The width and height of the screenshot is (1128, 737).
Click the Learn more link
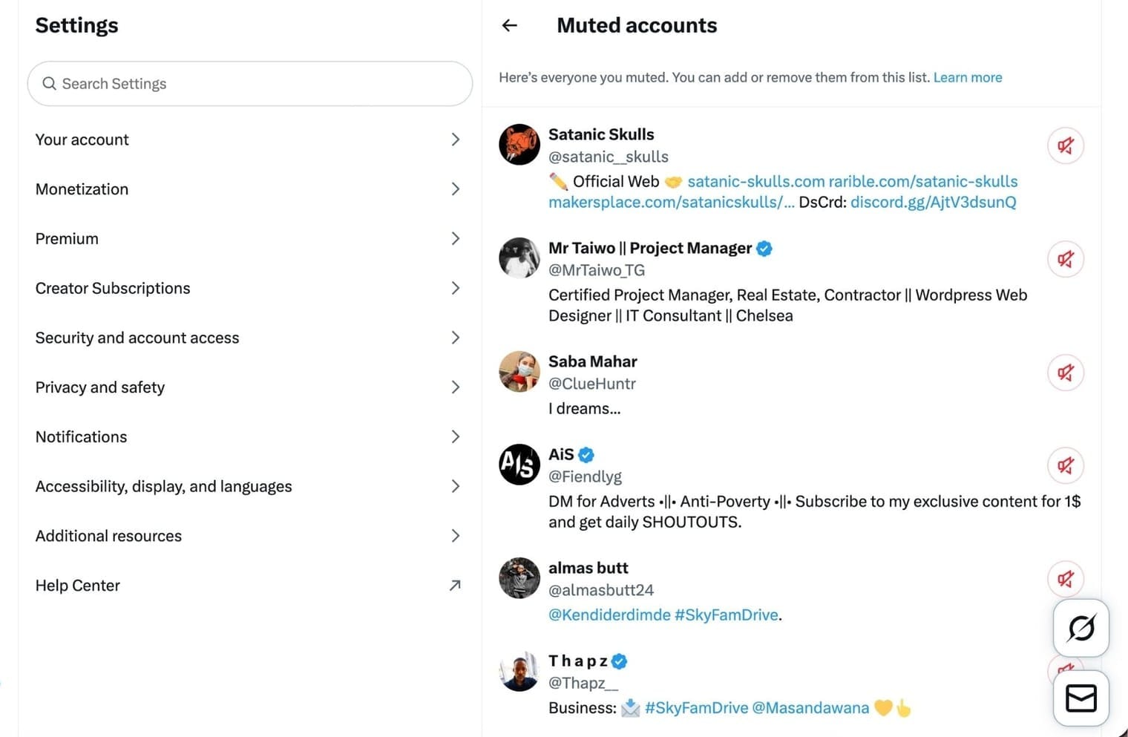tap(967, 77)
